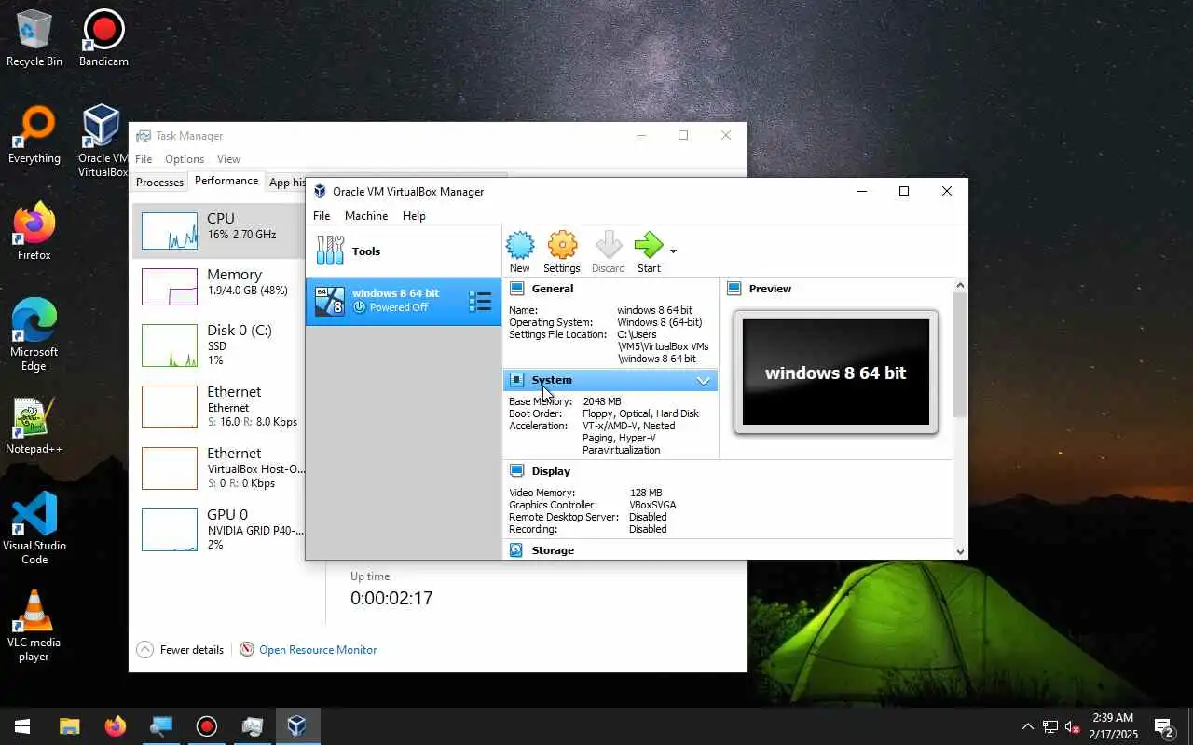Open the Task Manager File menu
1193x745 pixels.
[144, 159]
